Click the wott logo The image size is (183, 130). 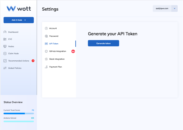click(19, 9)
